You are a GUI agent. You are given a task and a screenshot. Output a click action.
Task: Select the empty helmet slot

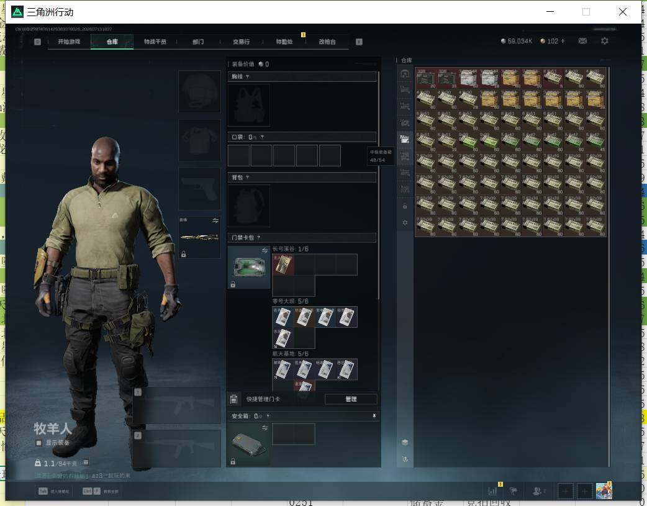(199, 91)
